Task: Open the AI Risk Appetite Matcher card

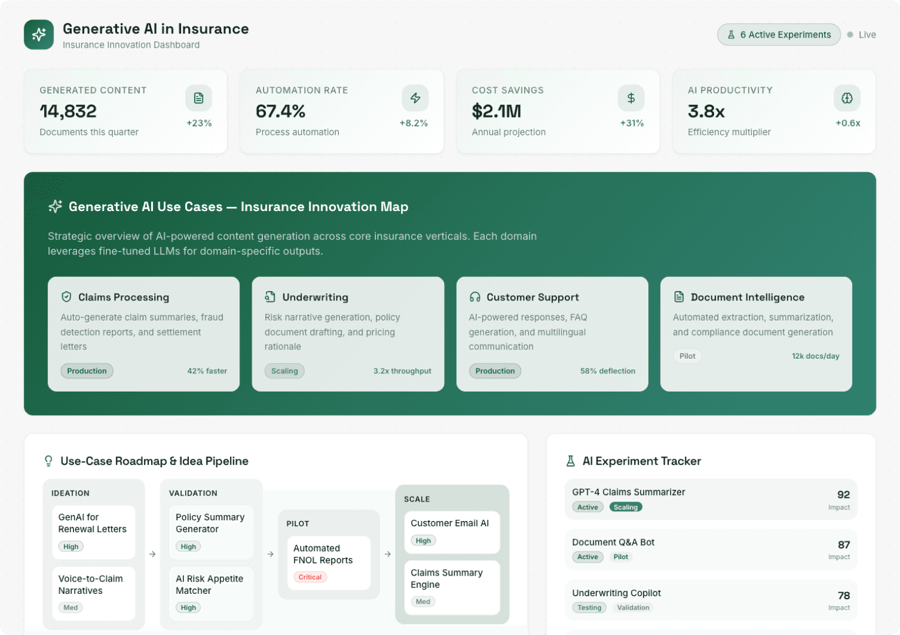Action: 211,593
